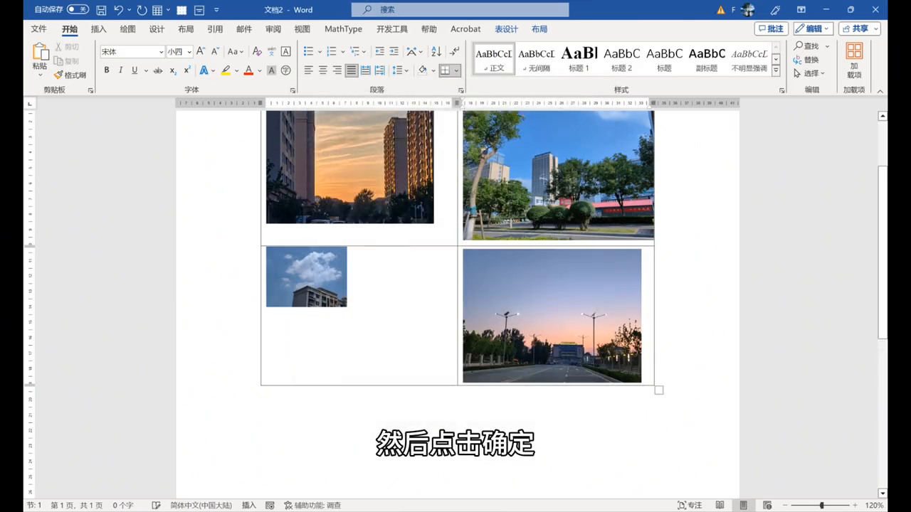Click the yellow text highlight color button

coord(226,70)
